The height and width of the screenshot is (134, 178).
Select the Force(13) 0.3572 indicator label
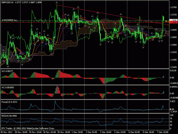coord(9,102)
